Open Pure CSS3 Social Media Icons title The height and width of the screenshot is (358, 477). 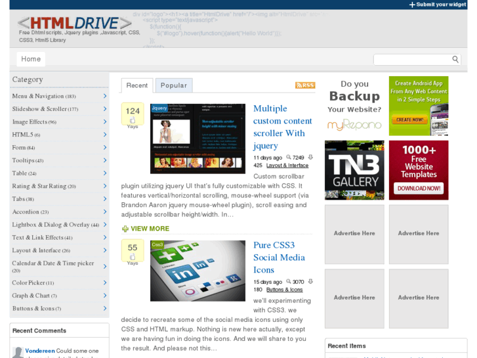279,257
